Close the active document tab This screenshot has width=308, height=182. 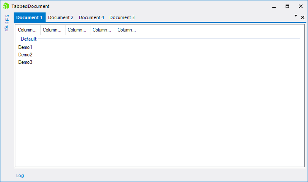[303, 17]
